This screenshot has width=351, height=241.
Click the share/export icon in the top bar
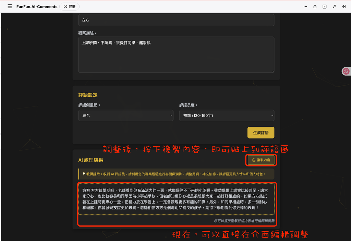click(315, 6)
